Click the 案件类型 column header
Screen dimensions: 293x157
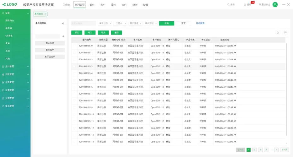coord(103,40)
